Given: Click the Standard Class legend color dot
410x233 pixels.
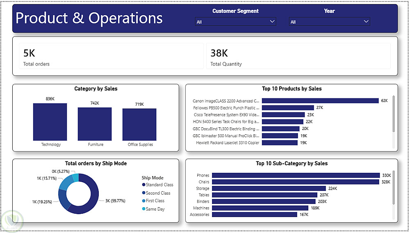Looking at the screenshot, I should [x=143, y=185].
